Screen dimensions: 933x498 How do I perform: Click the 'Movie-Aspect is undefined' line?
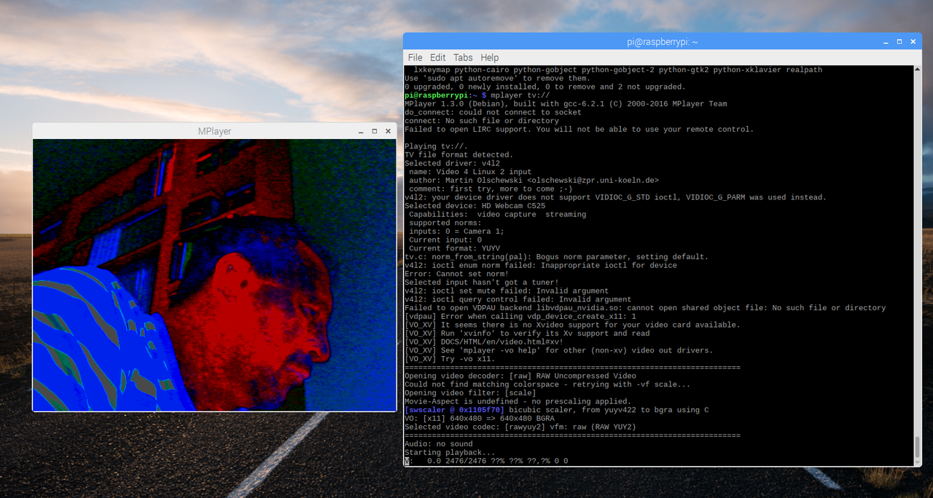[x=518, y=401]
